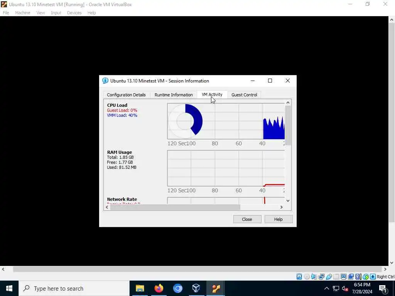The height and width of the screenshot is (296, 395).
Task: Open the View menu
Action: coord(41,13)
